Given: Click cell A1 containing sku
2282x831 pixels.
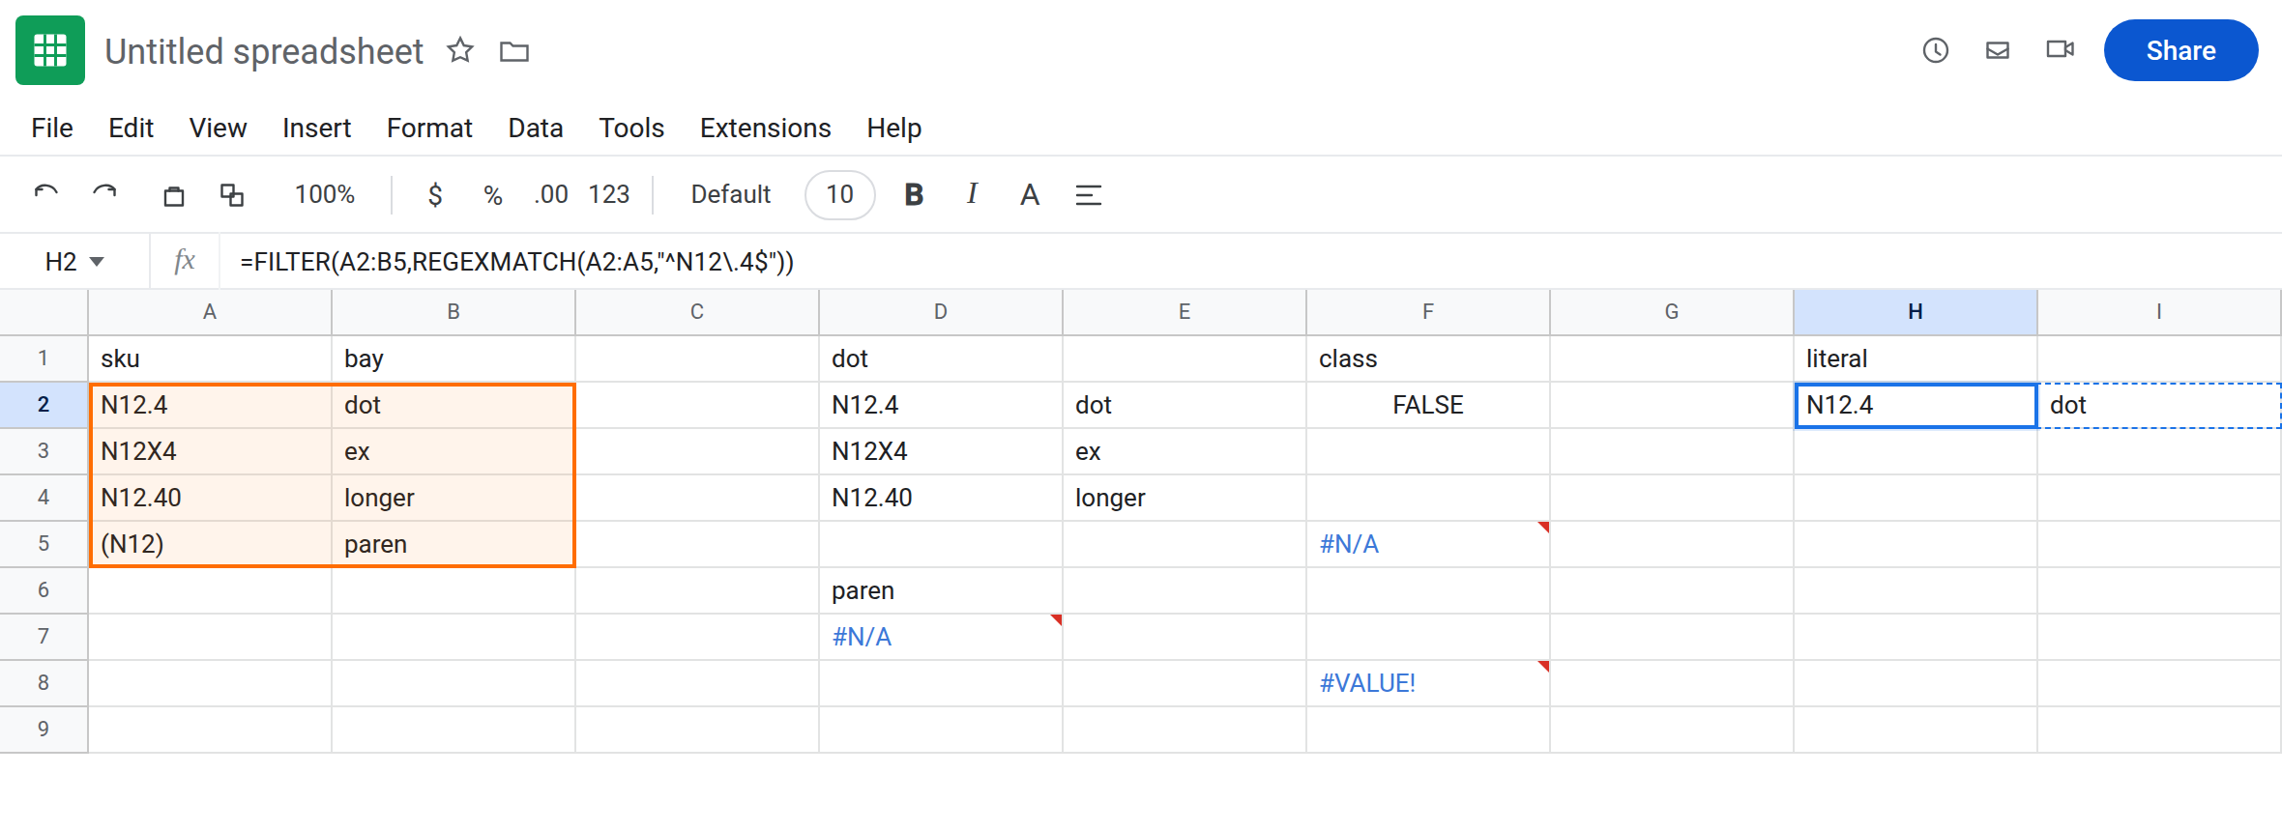Looking at the screenshot, I should click(x=210, y=358).
